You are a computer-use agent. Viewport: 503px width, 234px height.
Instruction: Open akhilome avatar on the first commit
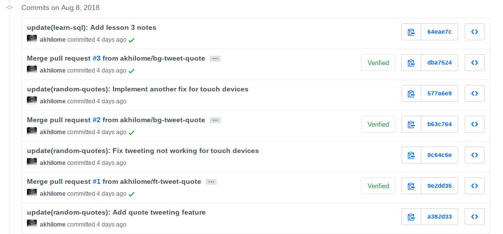pos(32,39)
